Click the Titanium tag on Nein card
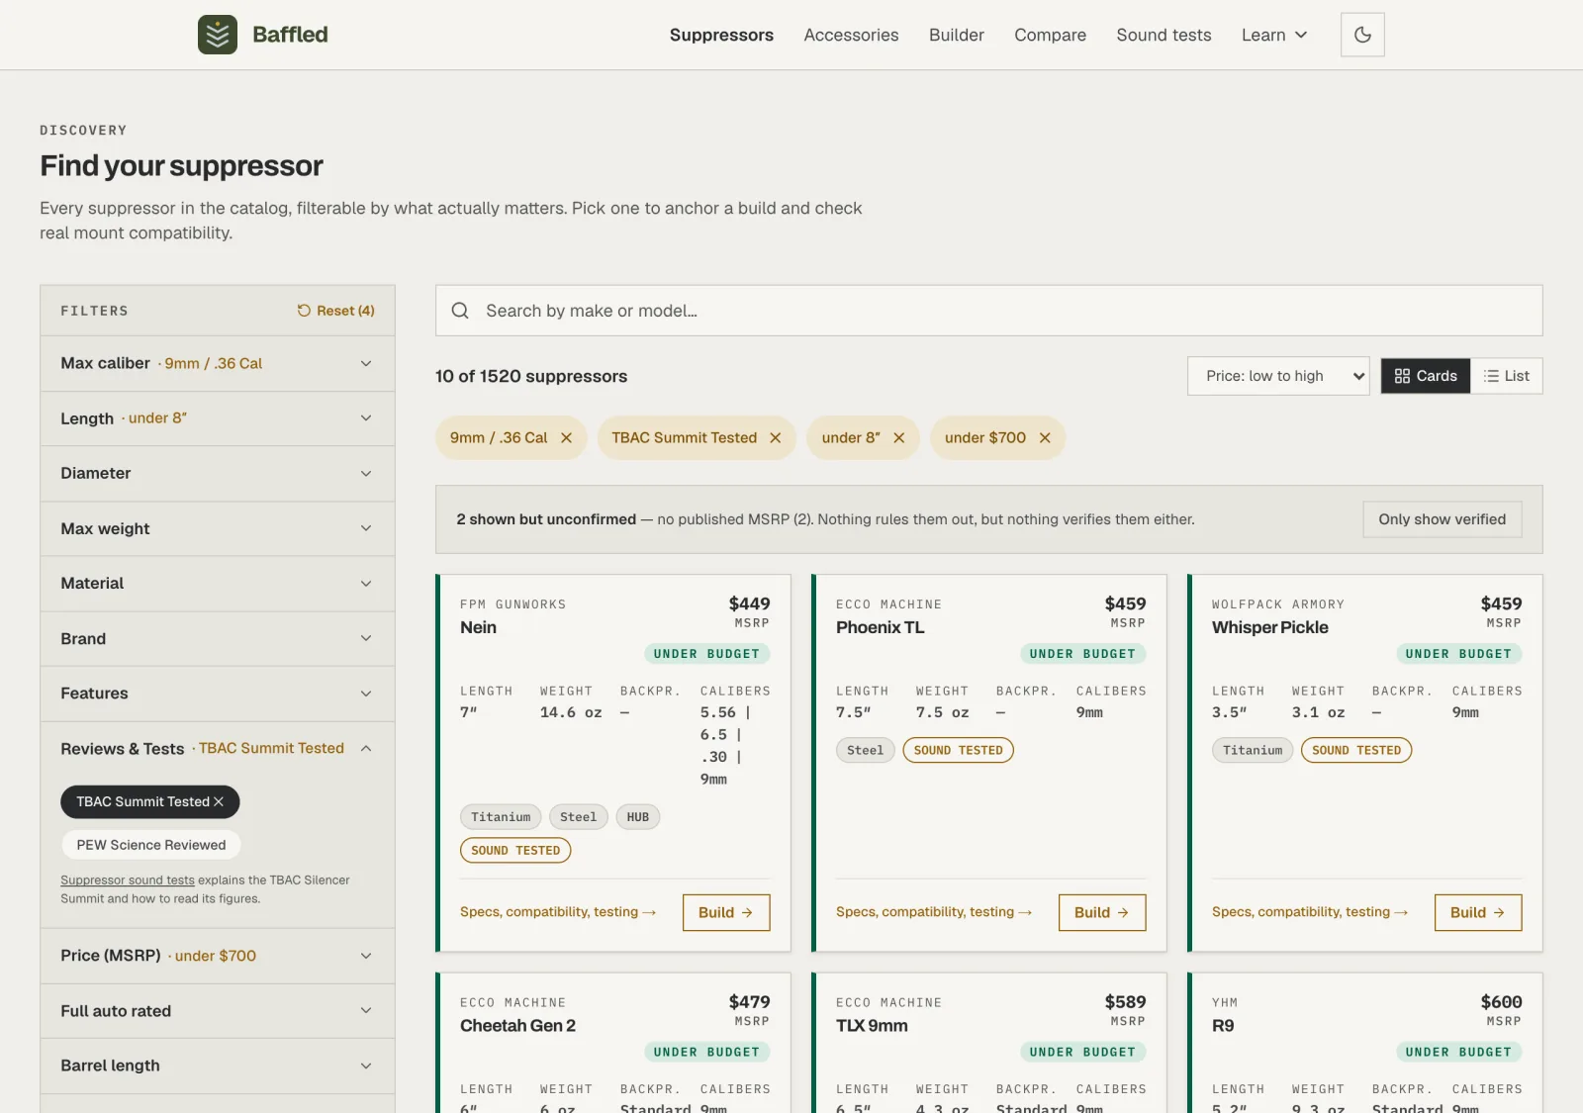The width and height of the screenshot is (1583, 1113). point(501,817)
